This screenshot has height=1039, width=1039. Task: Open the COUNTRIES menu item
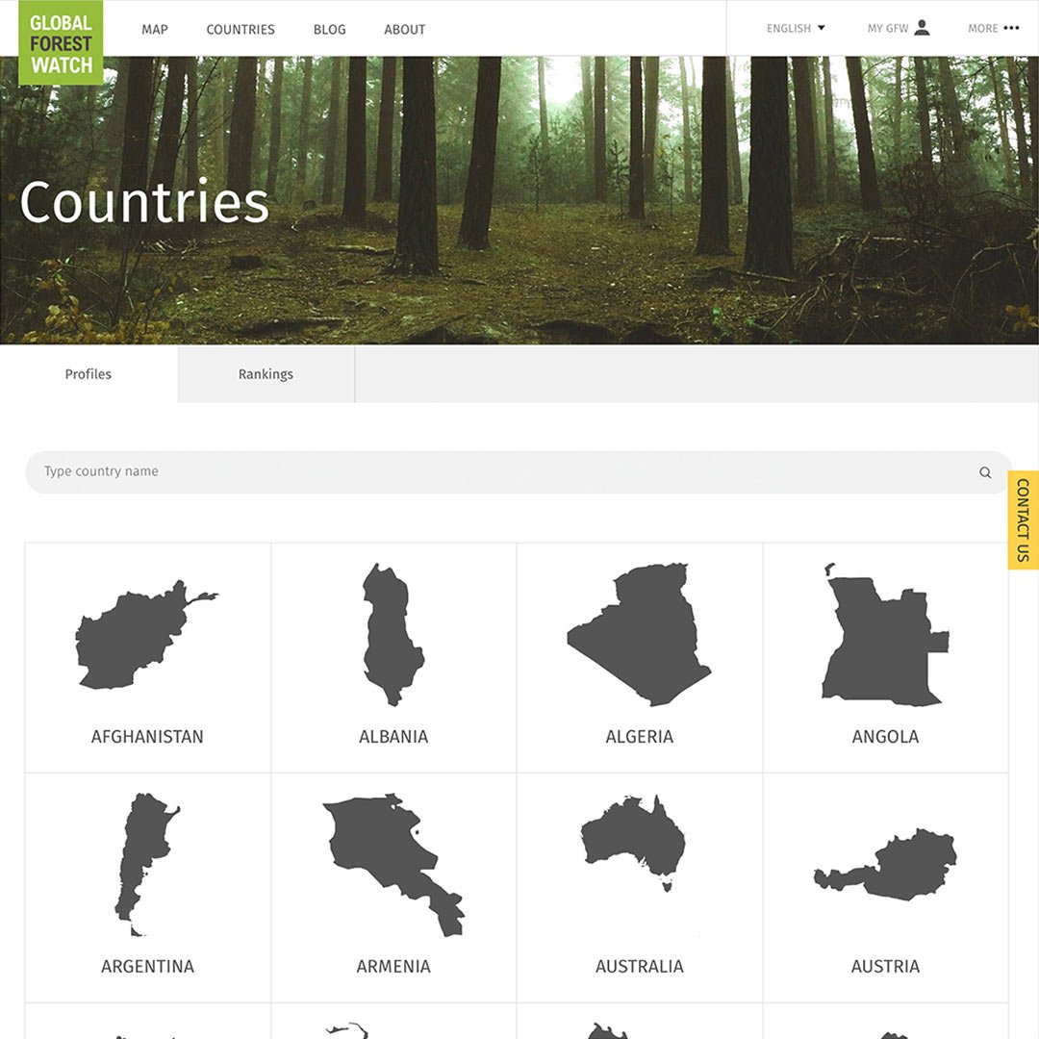240,29
